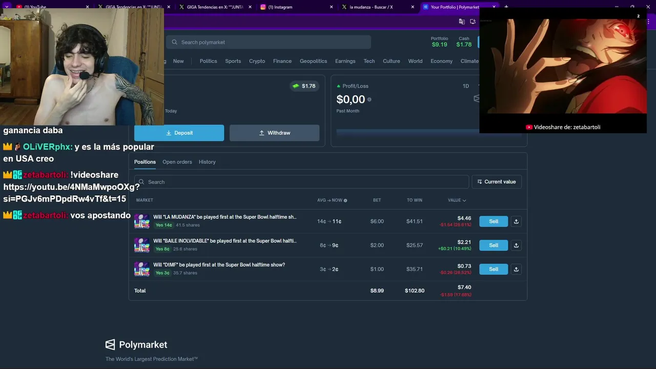This screenshot has height=369, width=656.
Task: Click the magnifier icon in positions search
Action: [x=142, y=182]
